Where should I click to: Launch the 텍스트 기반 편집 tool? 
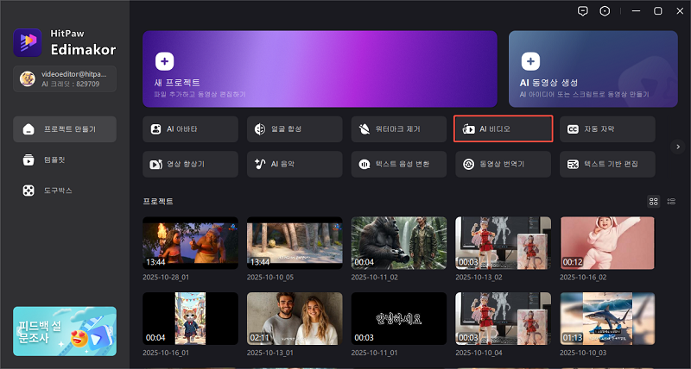pyautogui.click(x=607, y=164)
